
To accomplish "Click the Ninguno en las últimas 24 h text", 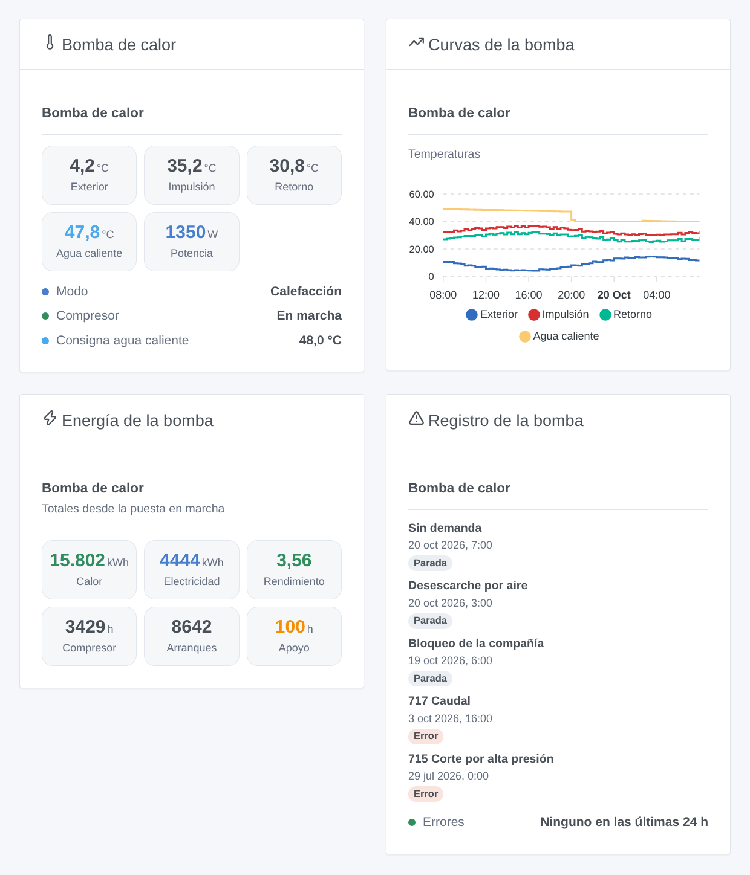I will coord(624,822).
